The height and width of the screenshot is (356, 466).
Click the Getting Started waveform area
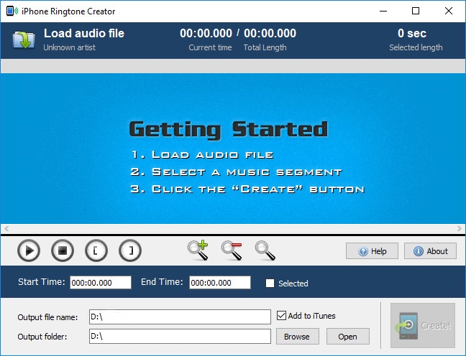(233, 149)
